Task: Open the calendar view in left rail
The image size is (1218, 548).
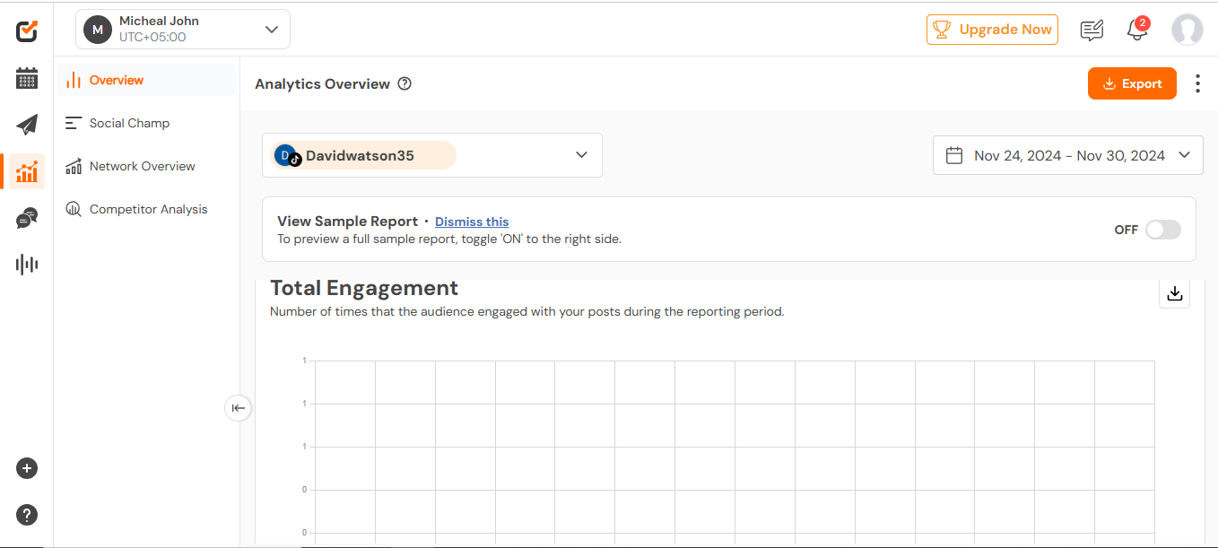Action: (27, 78)
